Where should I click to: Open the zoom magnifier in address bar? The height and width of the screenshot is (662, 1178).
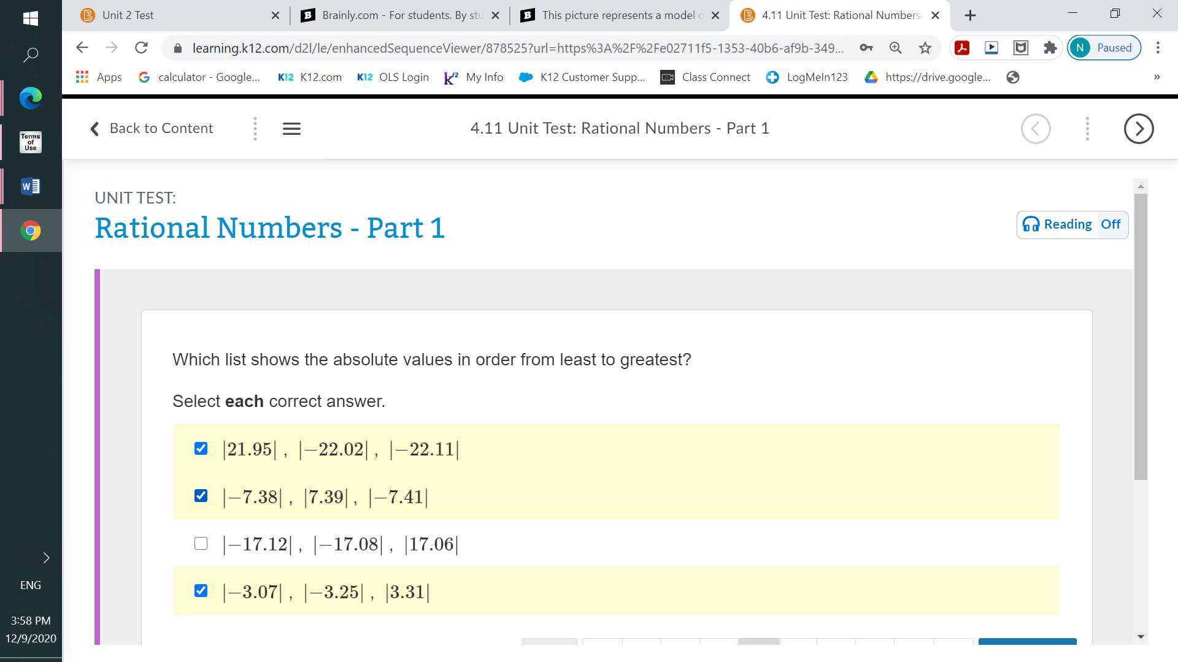pyautogui.click(x=895, y=48)
